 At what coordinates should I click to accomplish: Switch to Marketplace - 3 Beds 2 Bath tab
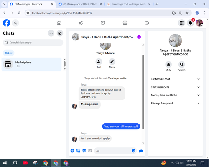(80, 4)
